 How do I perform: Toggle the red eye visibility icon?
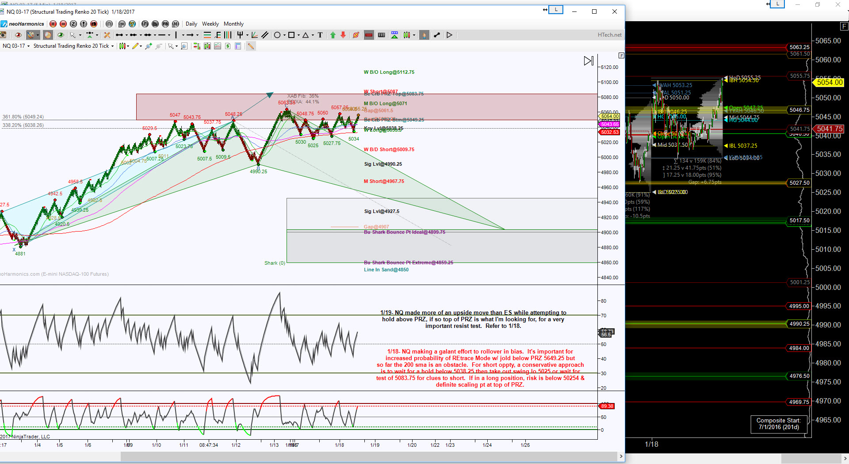pos(18,35)
